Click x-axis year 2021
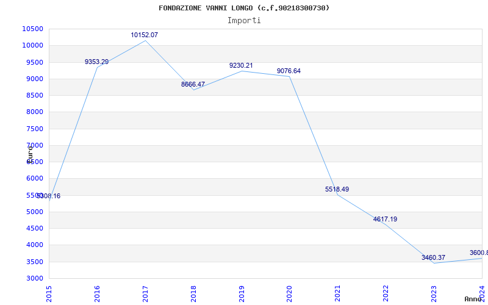 tap(338, 293)
